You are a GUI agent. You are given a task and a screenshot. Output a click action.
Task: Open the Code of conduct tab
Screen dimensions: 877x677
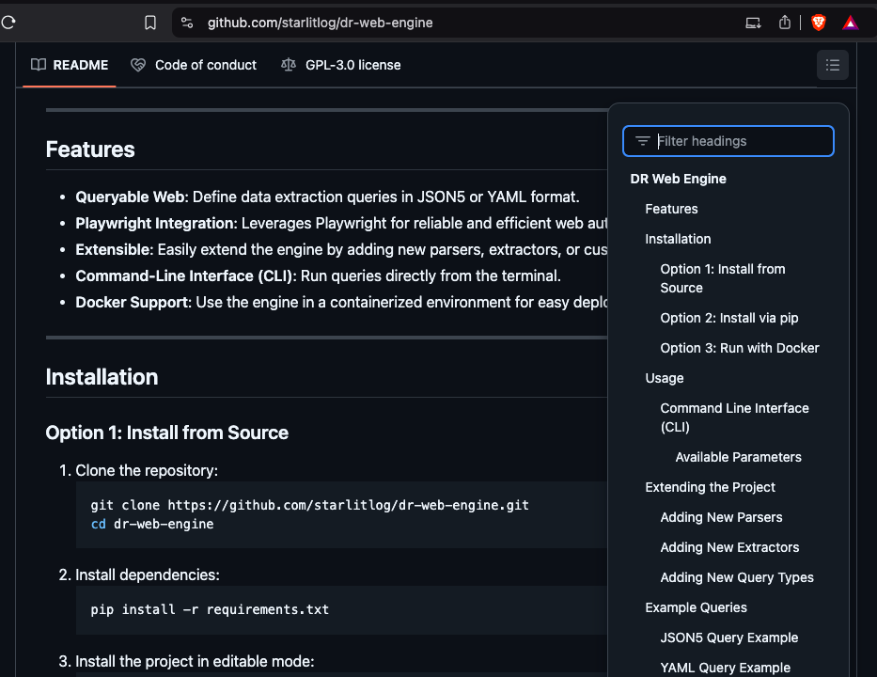tap(194, 65)
